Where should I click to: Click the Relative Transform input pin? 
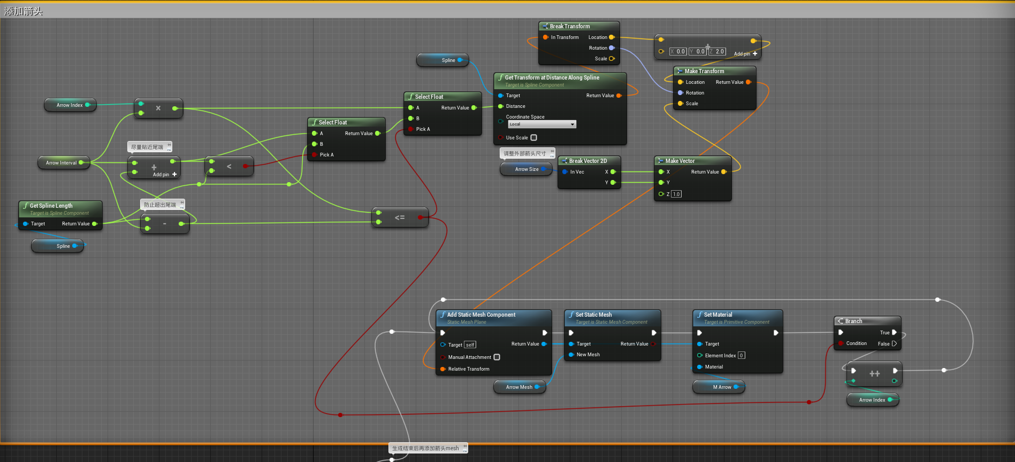(x=443, y=369)
